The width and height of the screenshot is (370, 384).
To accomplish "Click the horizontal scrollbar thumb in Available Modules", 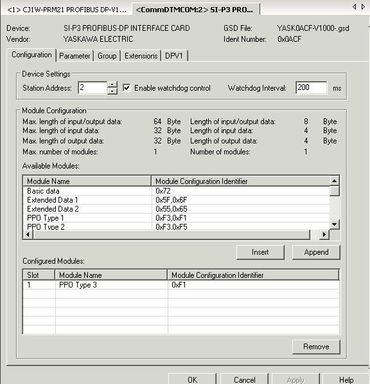I will point(172,234).
